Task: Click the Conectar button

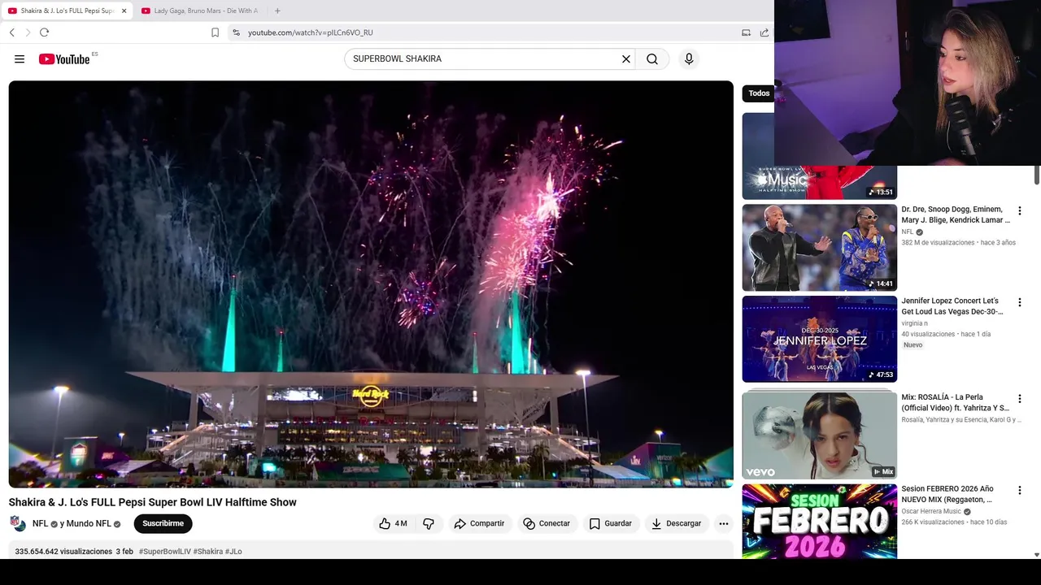Action: [547, 524]
